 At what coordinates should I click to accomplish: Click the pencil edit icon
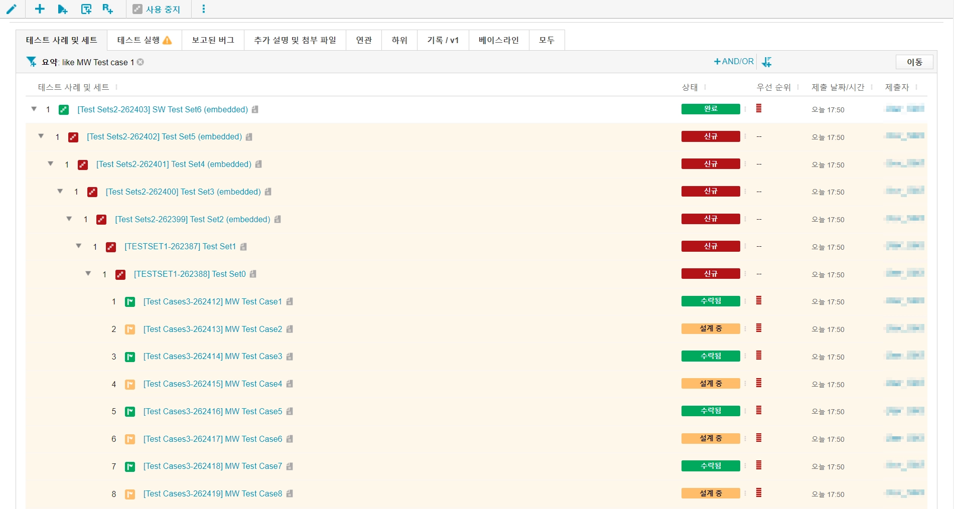tap(11, 9)
